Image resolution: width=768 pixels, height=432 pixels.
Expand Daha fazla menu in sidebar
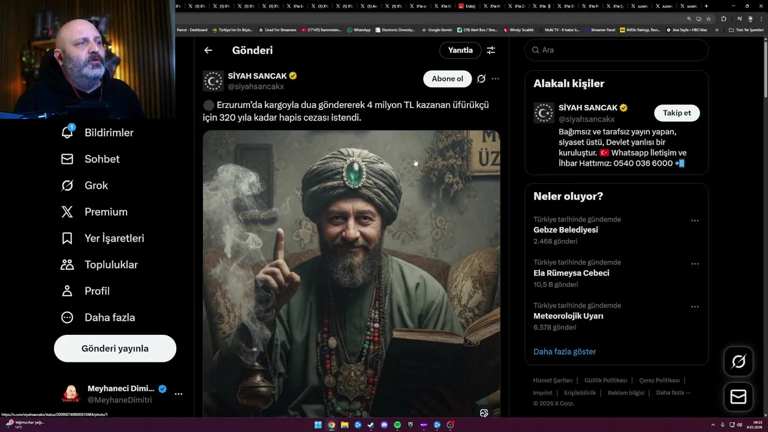click(98, 317)
